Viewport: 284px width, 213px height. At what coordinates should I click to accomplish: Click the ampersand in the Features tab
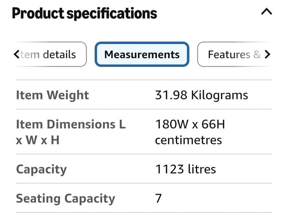(257, 54)
